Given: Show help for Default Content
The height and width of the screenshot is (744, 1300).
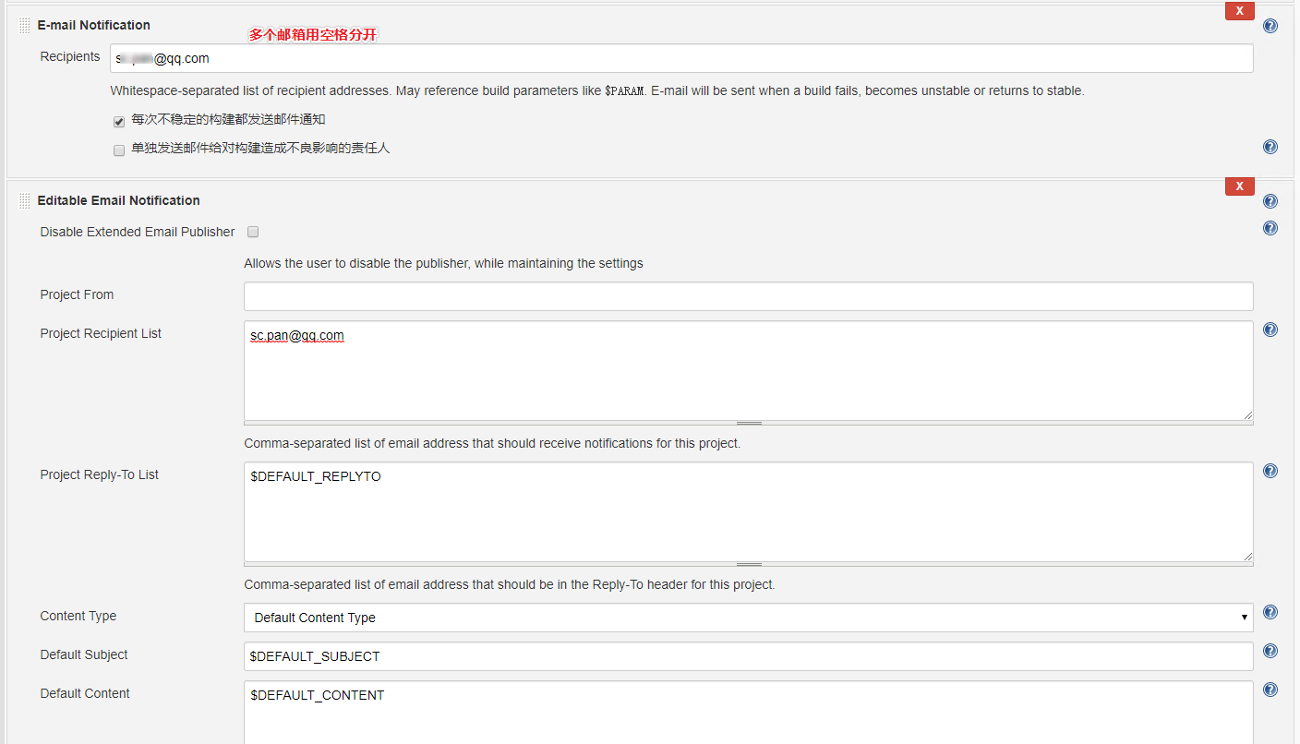Looking at the screenshot, I should 1270,690.
